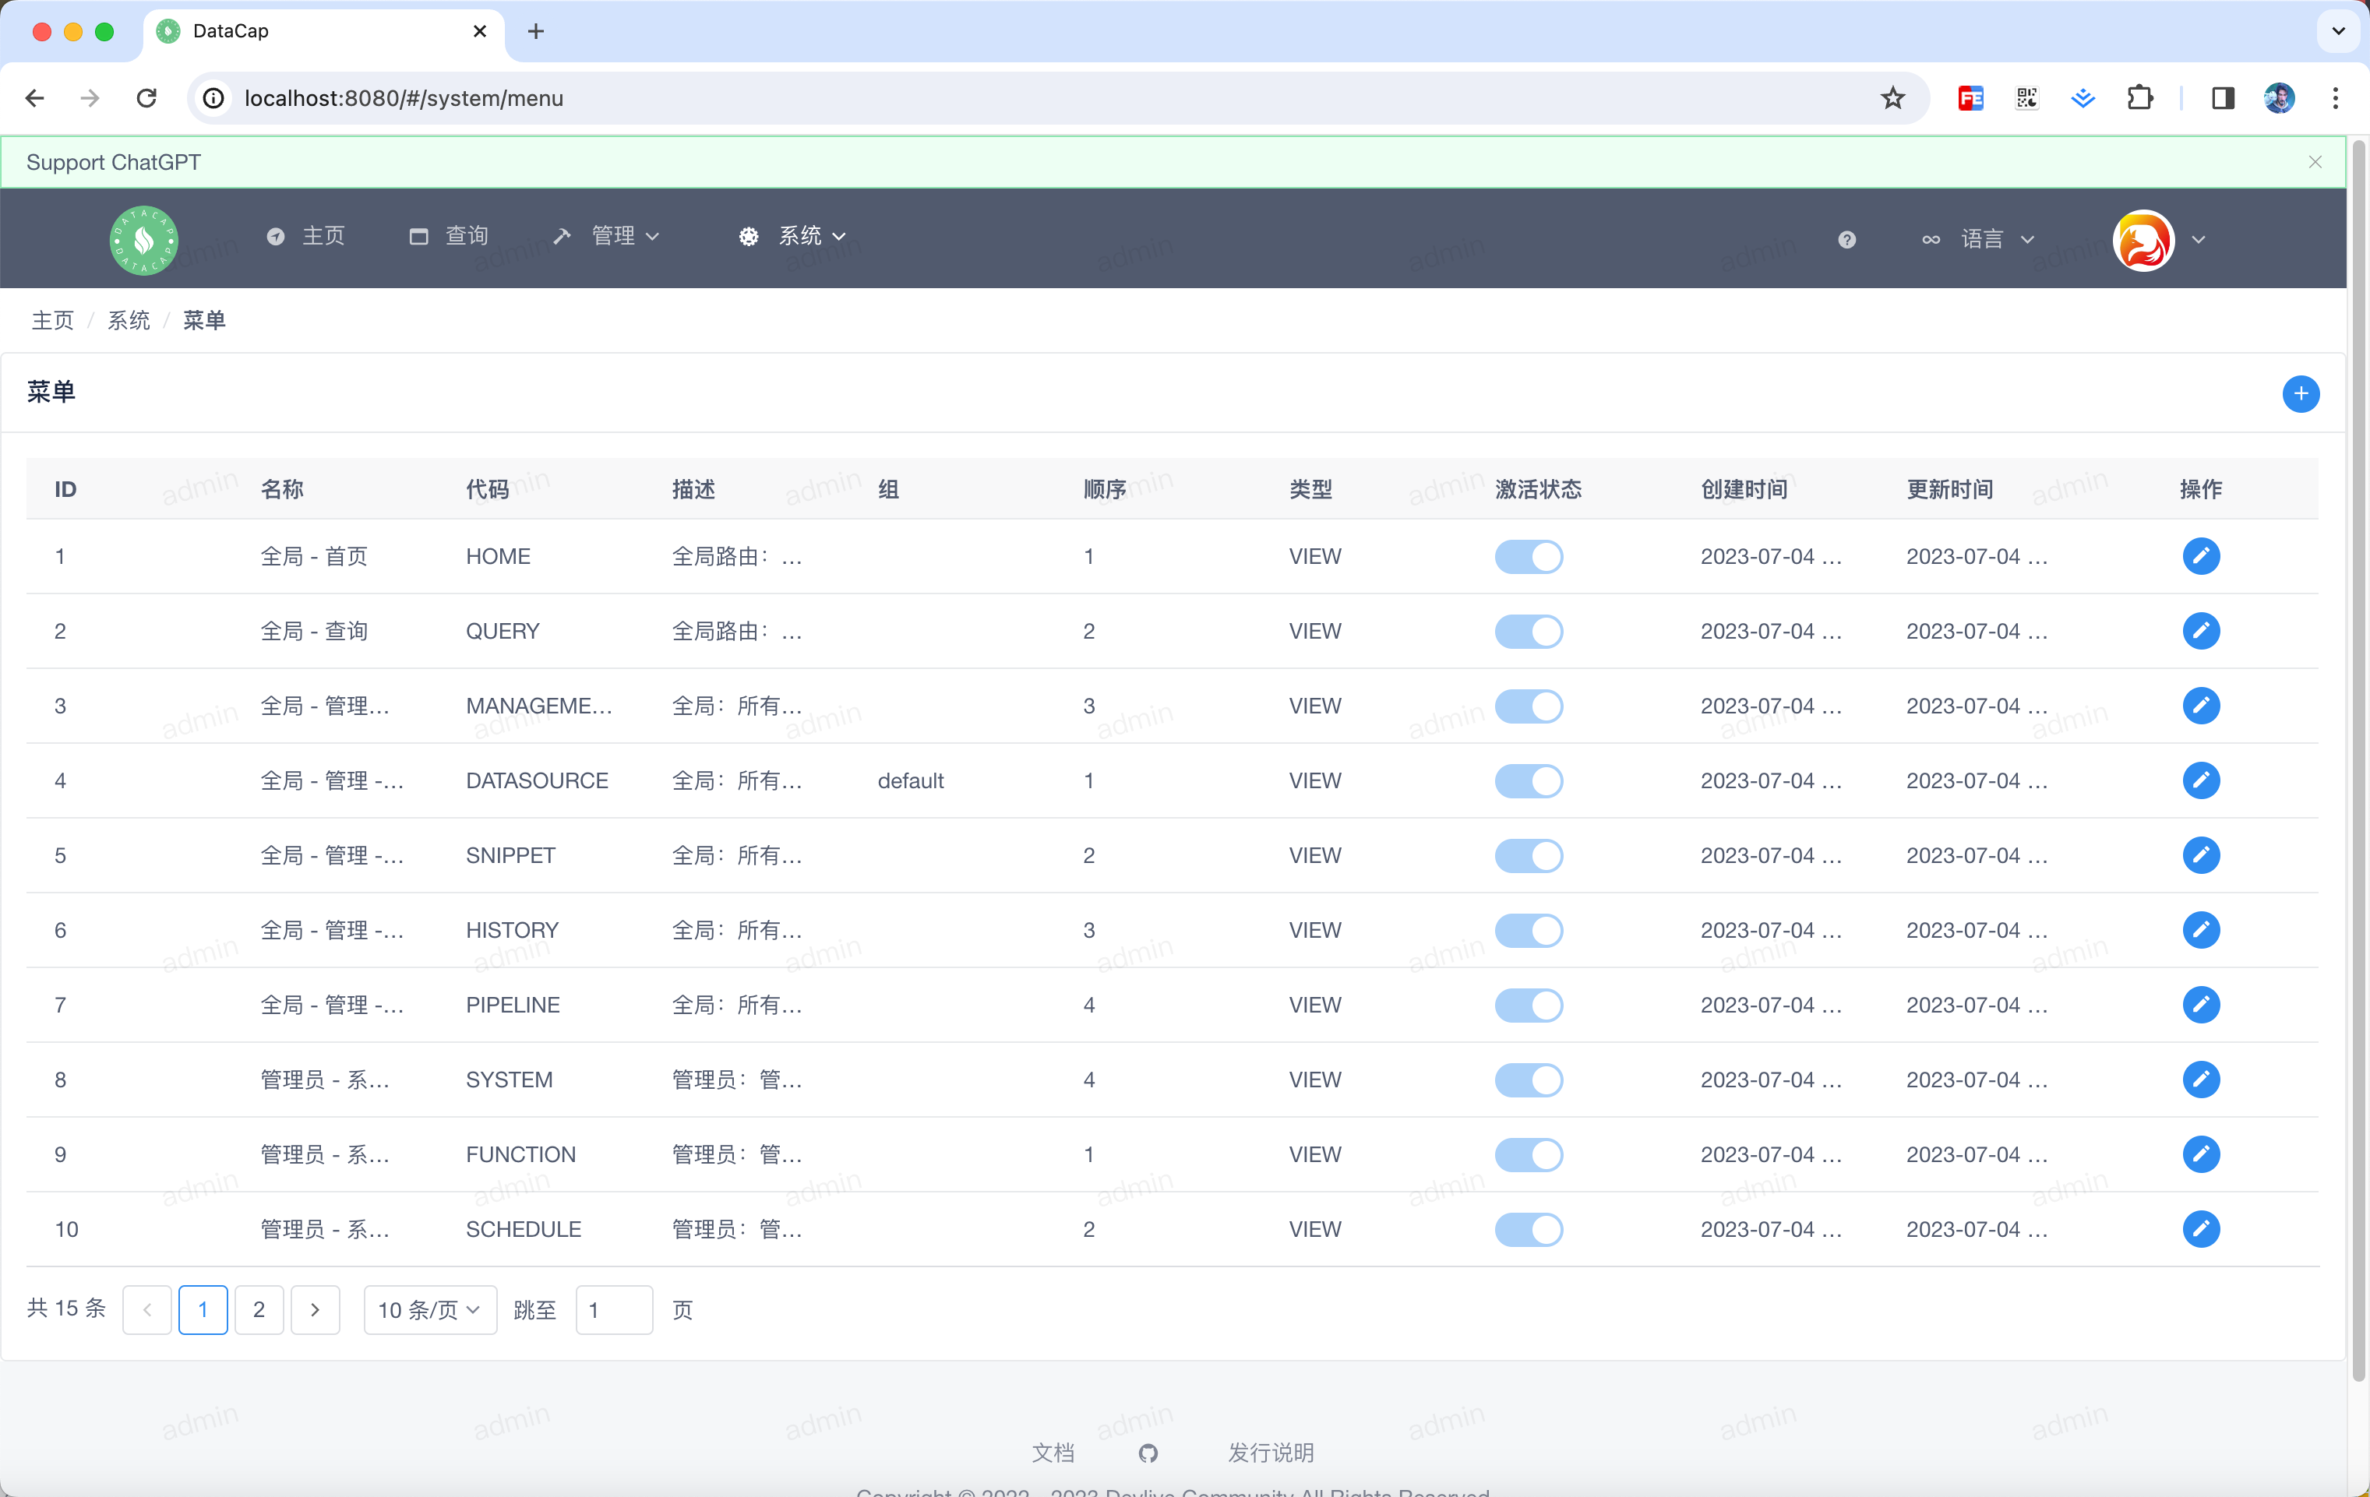The height and width of the screenshot is (1497, 2370).
Task: Open the 文档 footer link
Action: (x=1052, y=1453)
